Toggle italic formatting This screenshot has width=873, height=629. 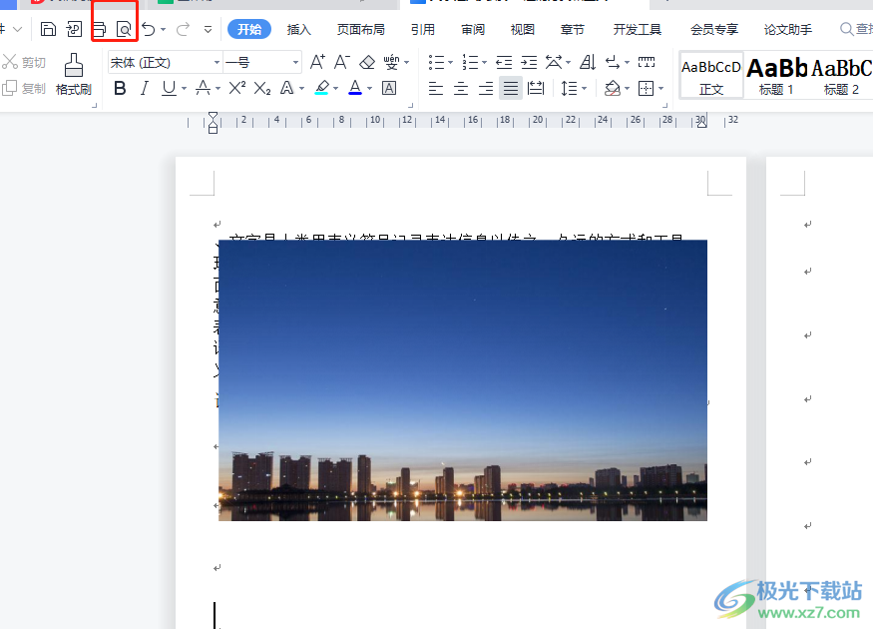[145, 88]
